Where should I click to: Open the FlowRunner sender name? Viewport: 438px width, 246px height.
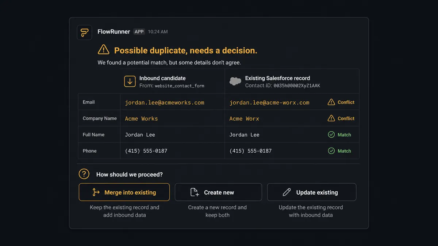tap(114, 32)
